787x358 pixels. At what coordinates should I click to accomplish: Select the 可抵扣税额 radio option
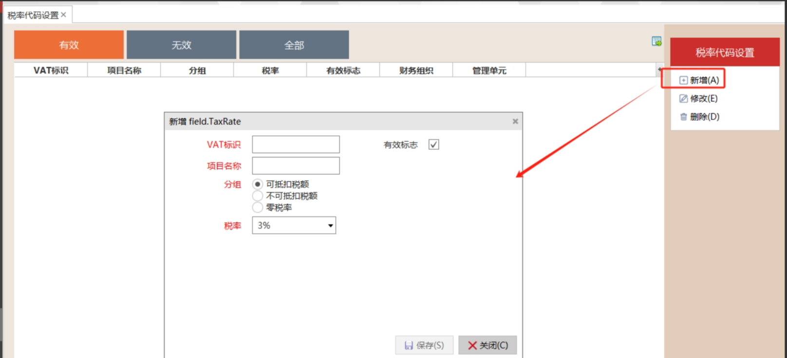(x=258, y=184)
